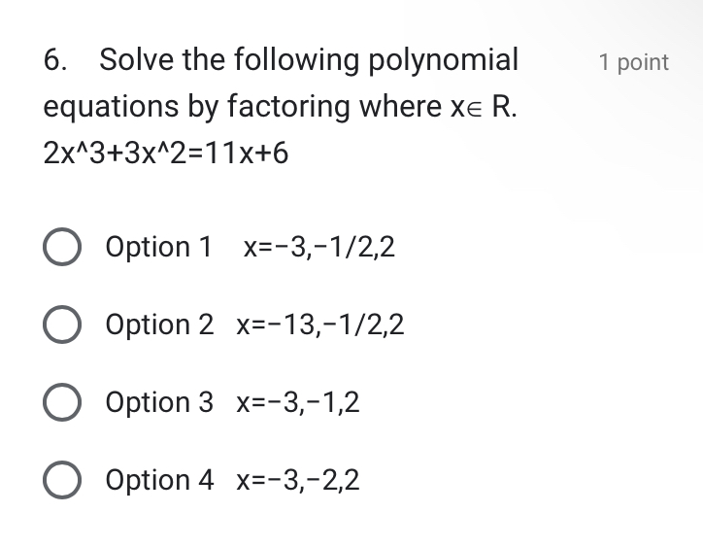Click answer text x=−3,−1,2
The height and width of the screenshot is (547, 703).
click(298, 402)
